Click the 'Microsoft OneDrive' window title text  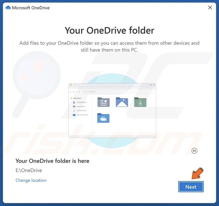coord(31,8)
